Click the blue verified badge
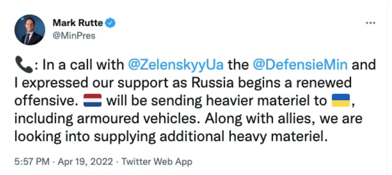Image resolution: width=392 pixels, height=175 pixels. tap(110, 23)
